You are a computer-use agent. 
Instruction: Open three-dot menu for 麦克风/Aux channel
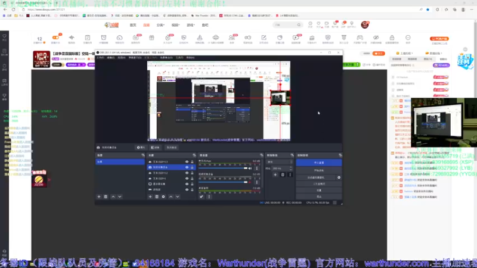click(257, 169)
